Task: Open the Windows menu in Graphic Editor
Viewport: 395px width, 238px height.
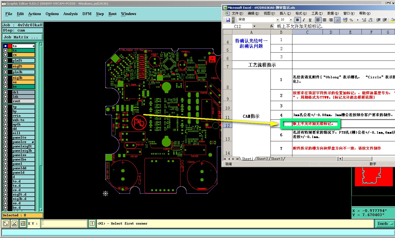Action: pos(128,14)
